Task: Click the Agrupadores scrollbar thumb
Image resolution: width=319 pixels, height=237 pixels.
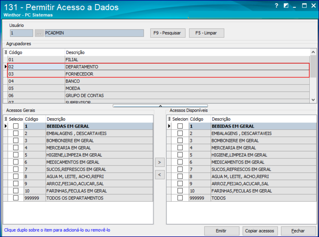Action: pos(313,66)
